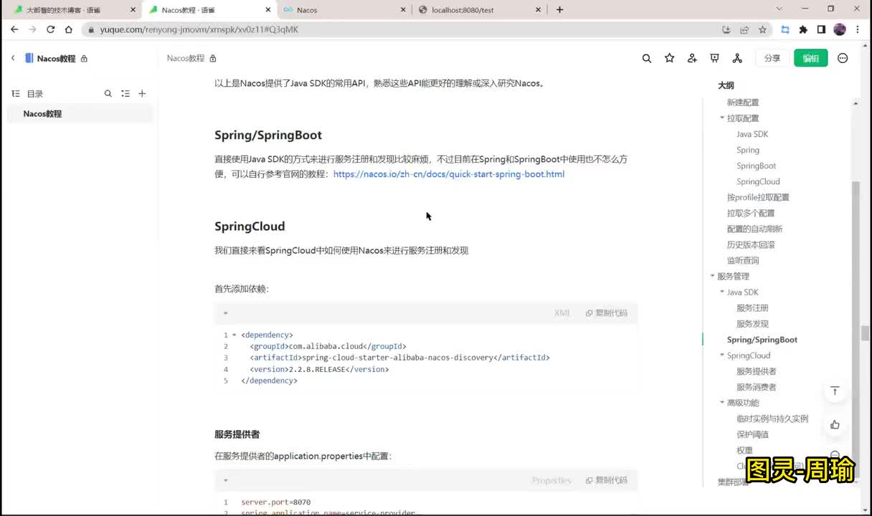The image size is (872, 516).
Task: Bookmark this page with the address-bar star
Action: tap(762, 29)
